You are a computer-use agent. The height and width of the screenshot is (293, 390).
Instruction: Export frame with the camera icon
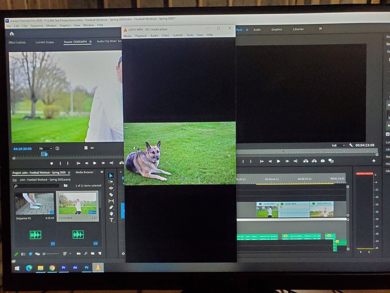[x=323, y=161]
